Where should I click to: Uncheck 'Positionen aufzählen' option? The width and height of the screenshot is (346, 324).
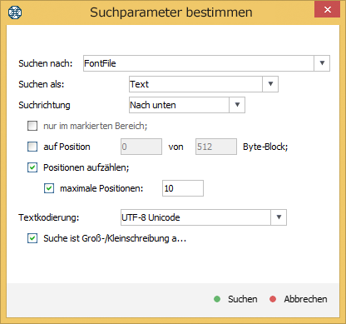click(32, 167)
